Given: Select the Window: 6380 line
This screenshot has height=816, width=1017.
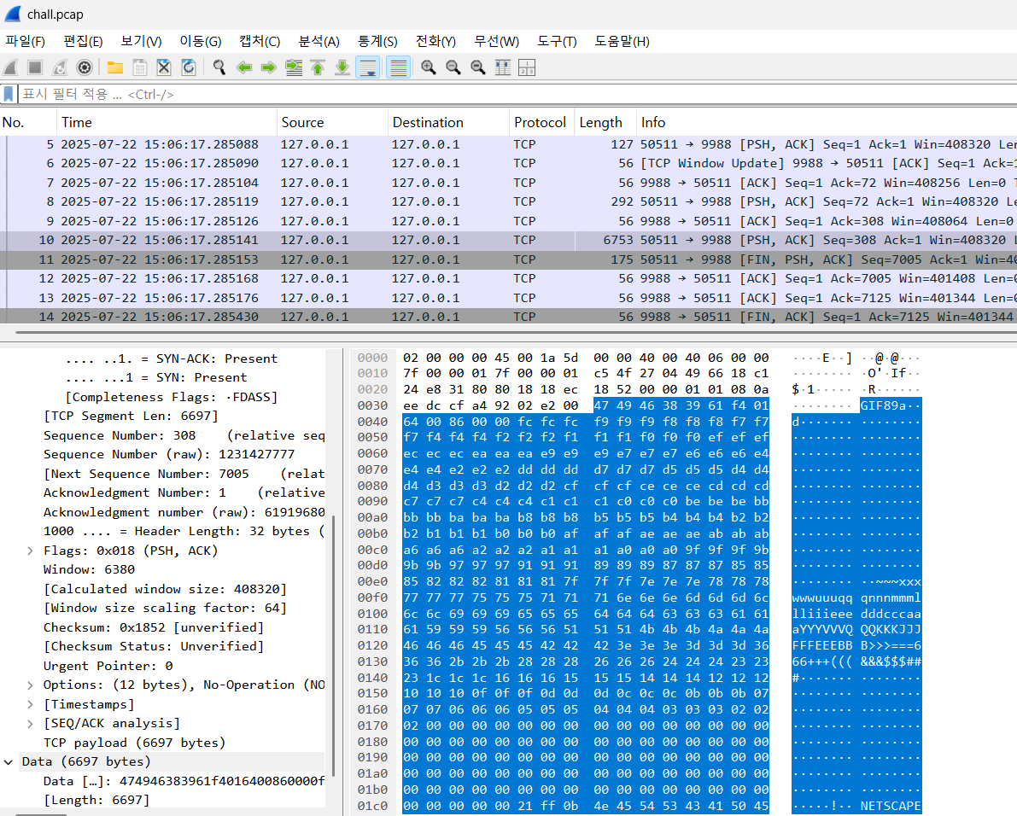Looking at the screenshot, I should tap(89, 569).
